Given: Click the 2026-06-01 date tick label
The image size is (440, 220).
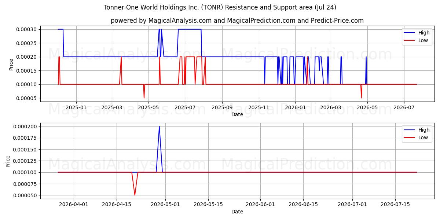Looking at the screenshot, I should 260,205.
